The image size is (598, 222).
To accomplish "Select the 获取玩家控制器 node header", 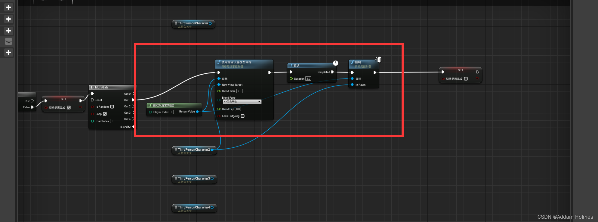I will pos(174,105).
